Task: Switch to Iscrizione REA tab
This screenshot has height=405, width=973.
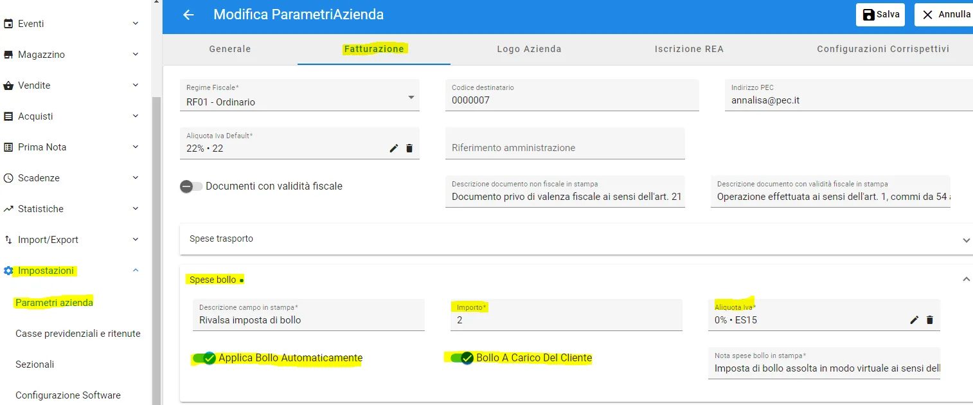Action: [x=689, y=49]
